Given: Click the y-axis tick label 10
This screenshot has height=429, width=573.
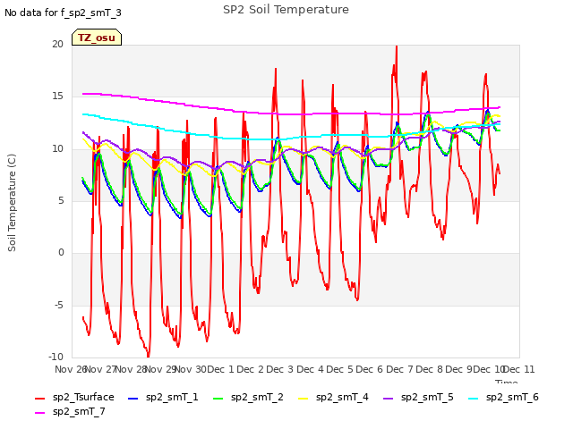Looking at the screenshot, I should click(x=57, y=148).
